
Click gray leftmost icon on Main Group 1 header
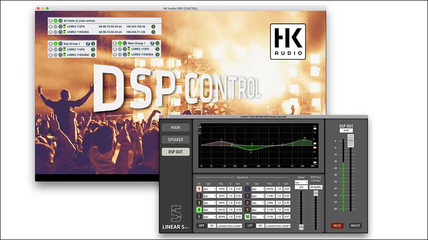coord(115,43)
